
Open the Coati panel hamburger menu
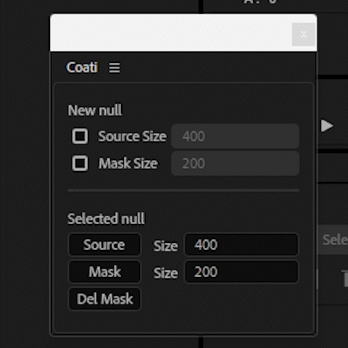click(115, 67)
